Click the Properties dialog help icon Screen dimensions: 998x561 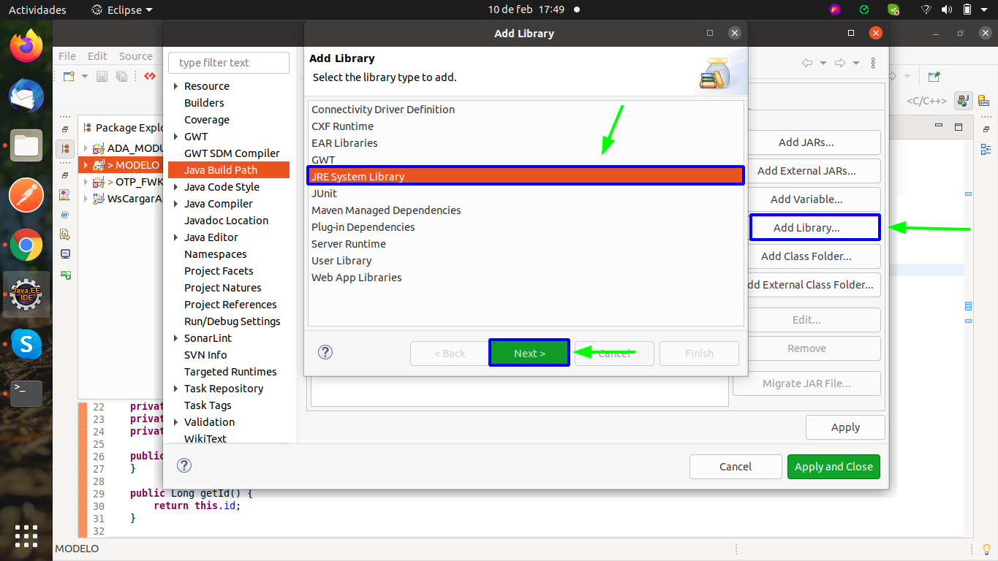184,466
